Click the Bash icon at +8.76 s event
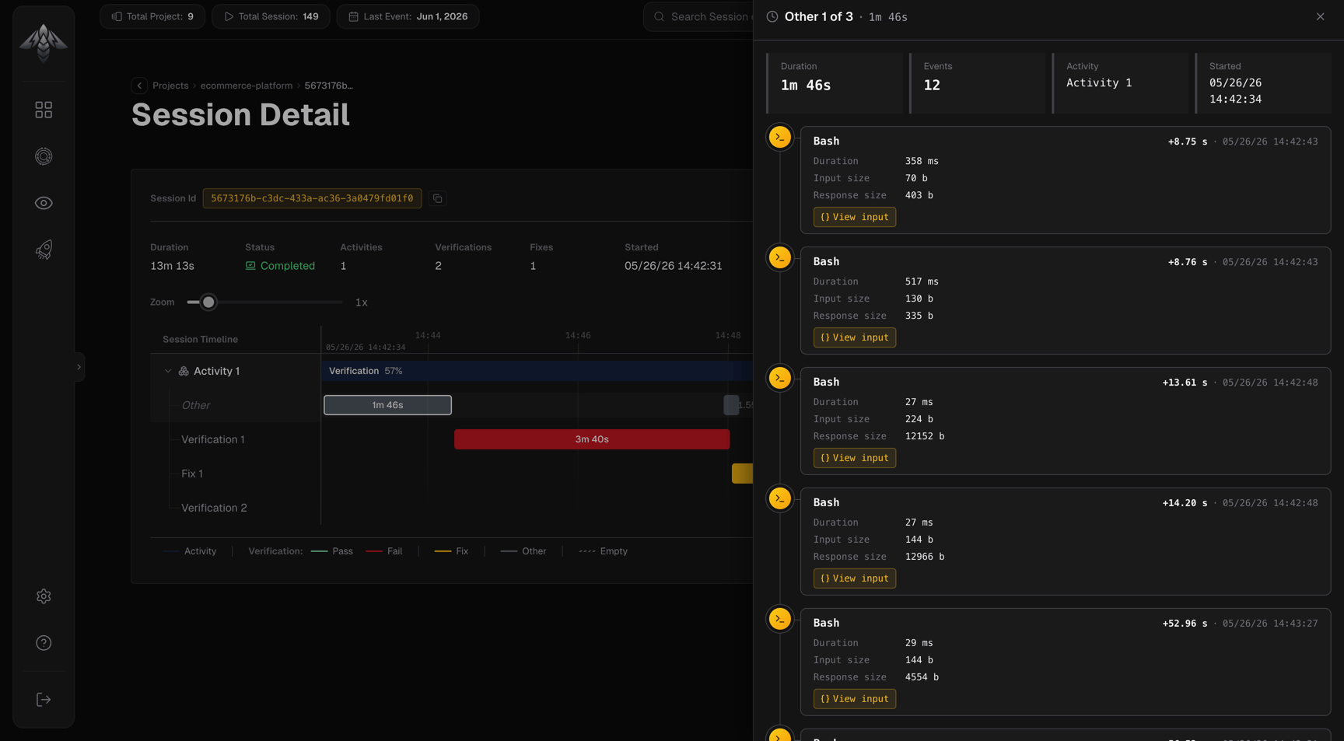 pos(780,258)
